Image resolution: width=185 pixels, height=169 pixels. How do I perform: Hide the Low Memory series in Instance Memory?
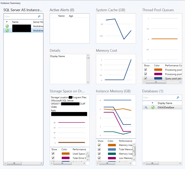[x=99, y=158]
